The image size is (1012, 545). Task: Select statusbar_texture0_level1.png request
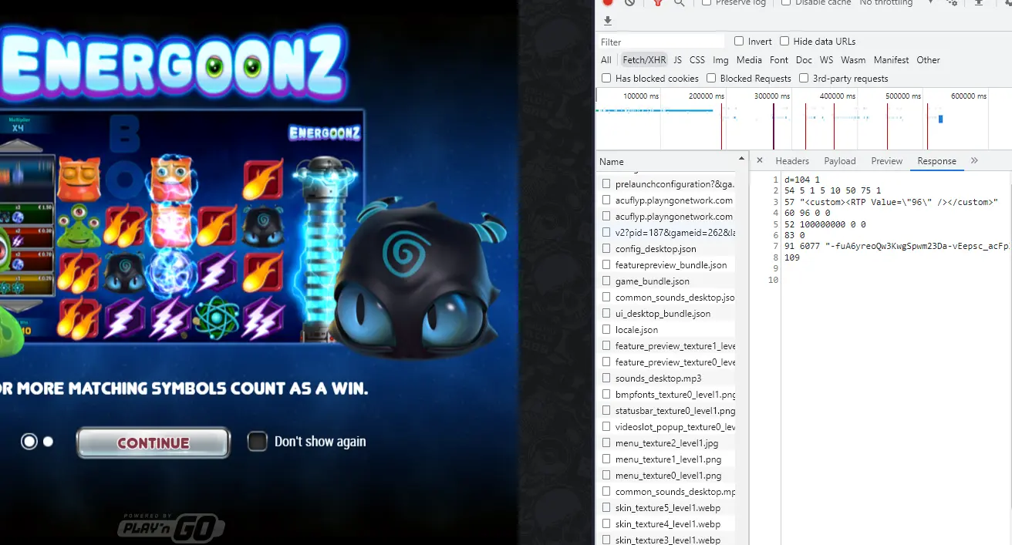(x=667, y=410)
